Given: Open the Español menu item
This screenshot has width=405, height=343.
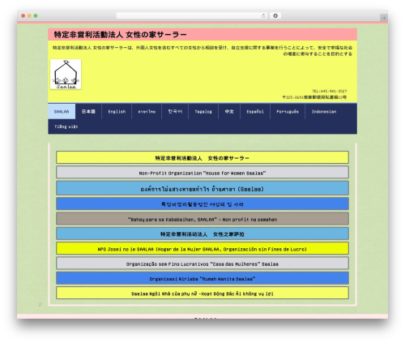Looking at the screenshot, I should coord(255,111).
